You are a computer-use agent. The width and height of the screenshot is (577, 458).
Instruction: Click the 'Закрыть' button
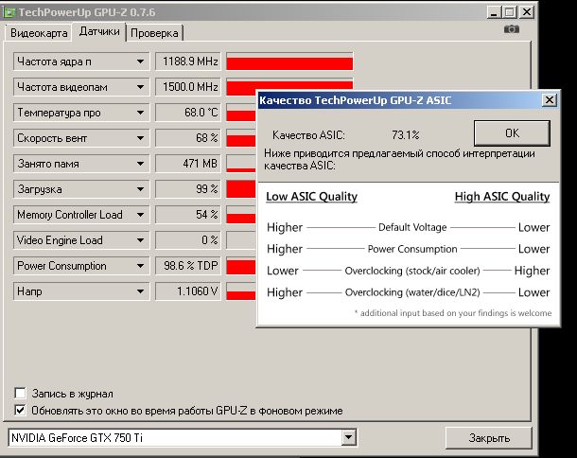(x=489, y=438)
